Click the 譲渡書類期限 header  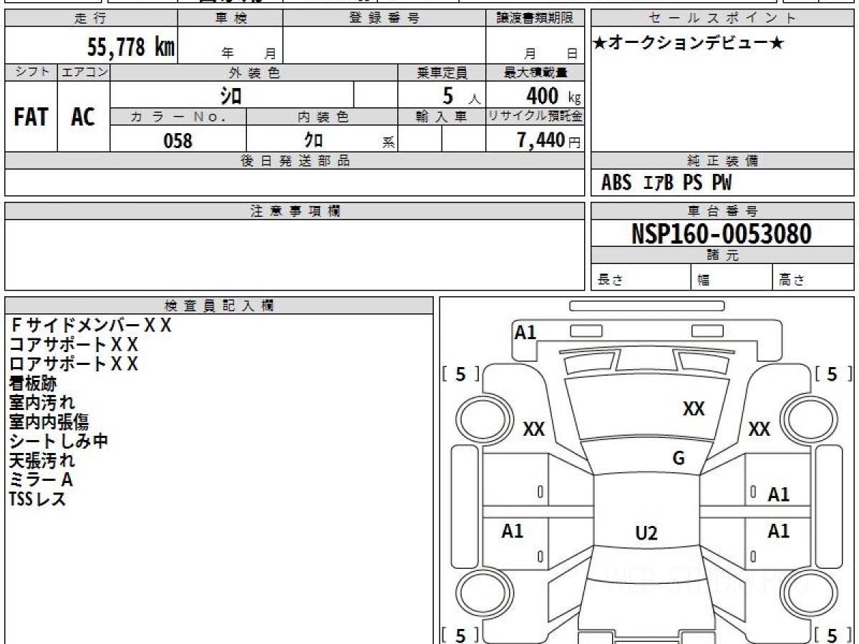click(x=535, y=19)
